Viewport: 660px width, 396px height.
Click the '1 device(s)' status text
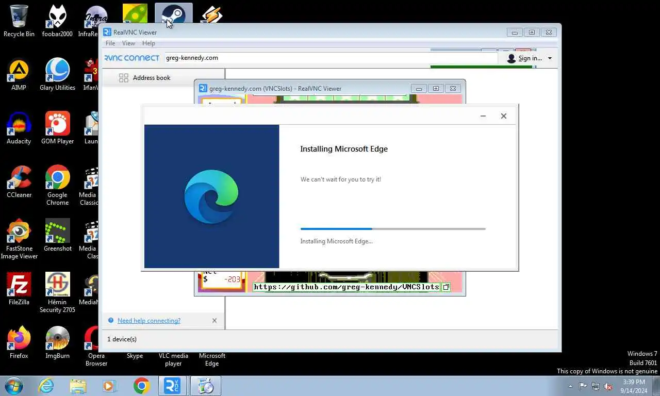[x=122, y=339]
